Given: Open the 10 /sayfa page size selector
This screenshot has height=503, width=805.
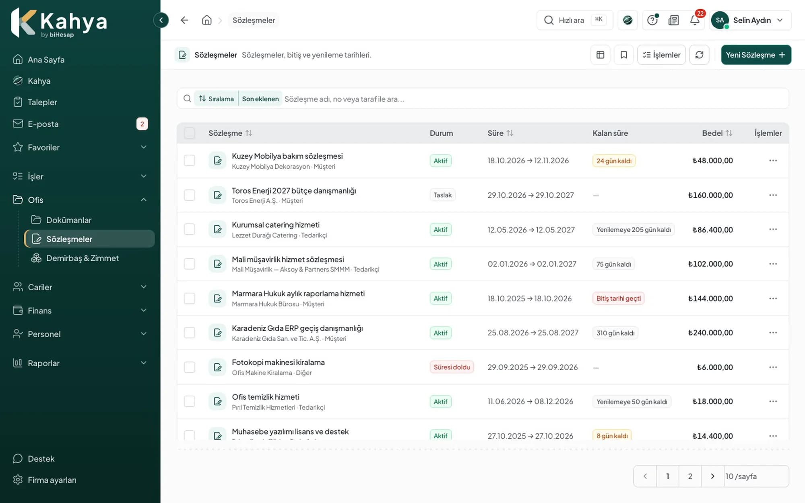Looking at the screenshot, I should click(x=756, y=476).
